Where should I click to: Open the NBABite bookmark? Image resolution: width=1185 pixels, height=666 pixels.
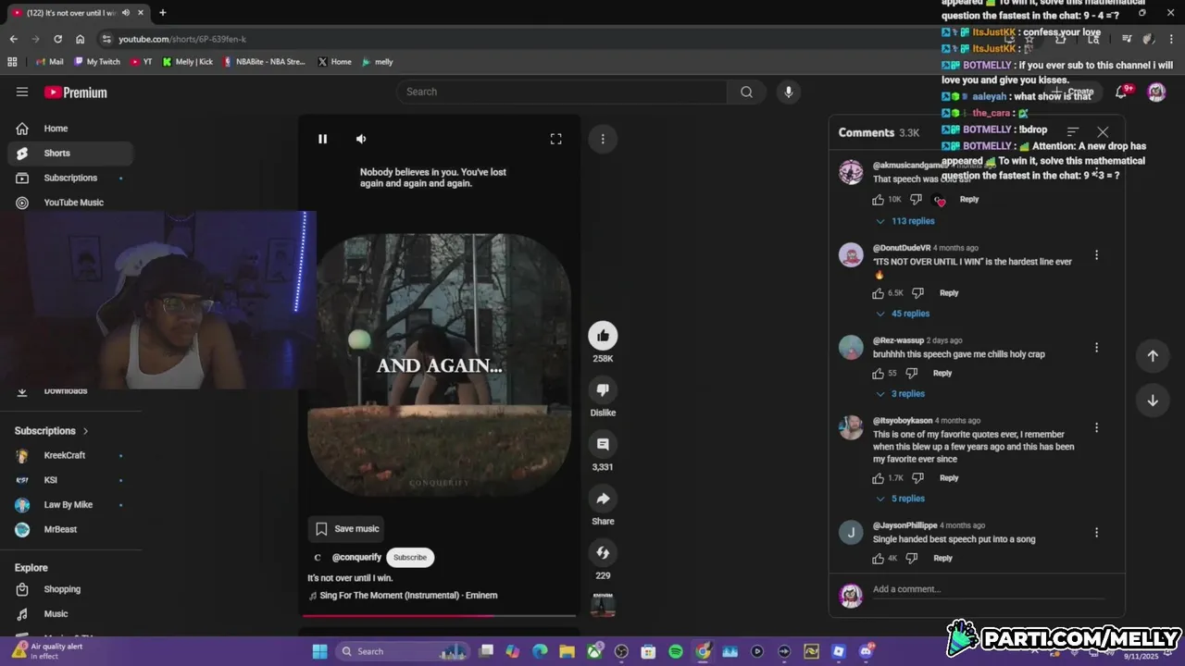(265, 62)
